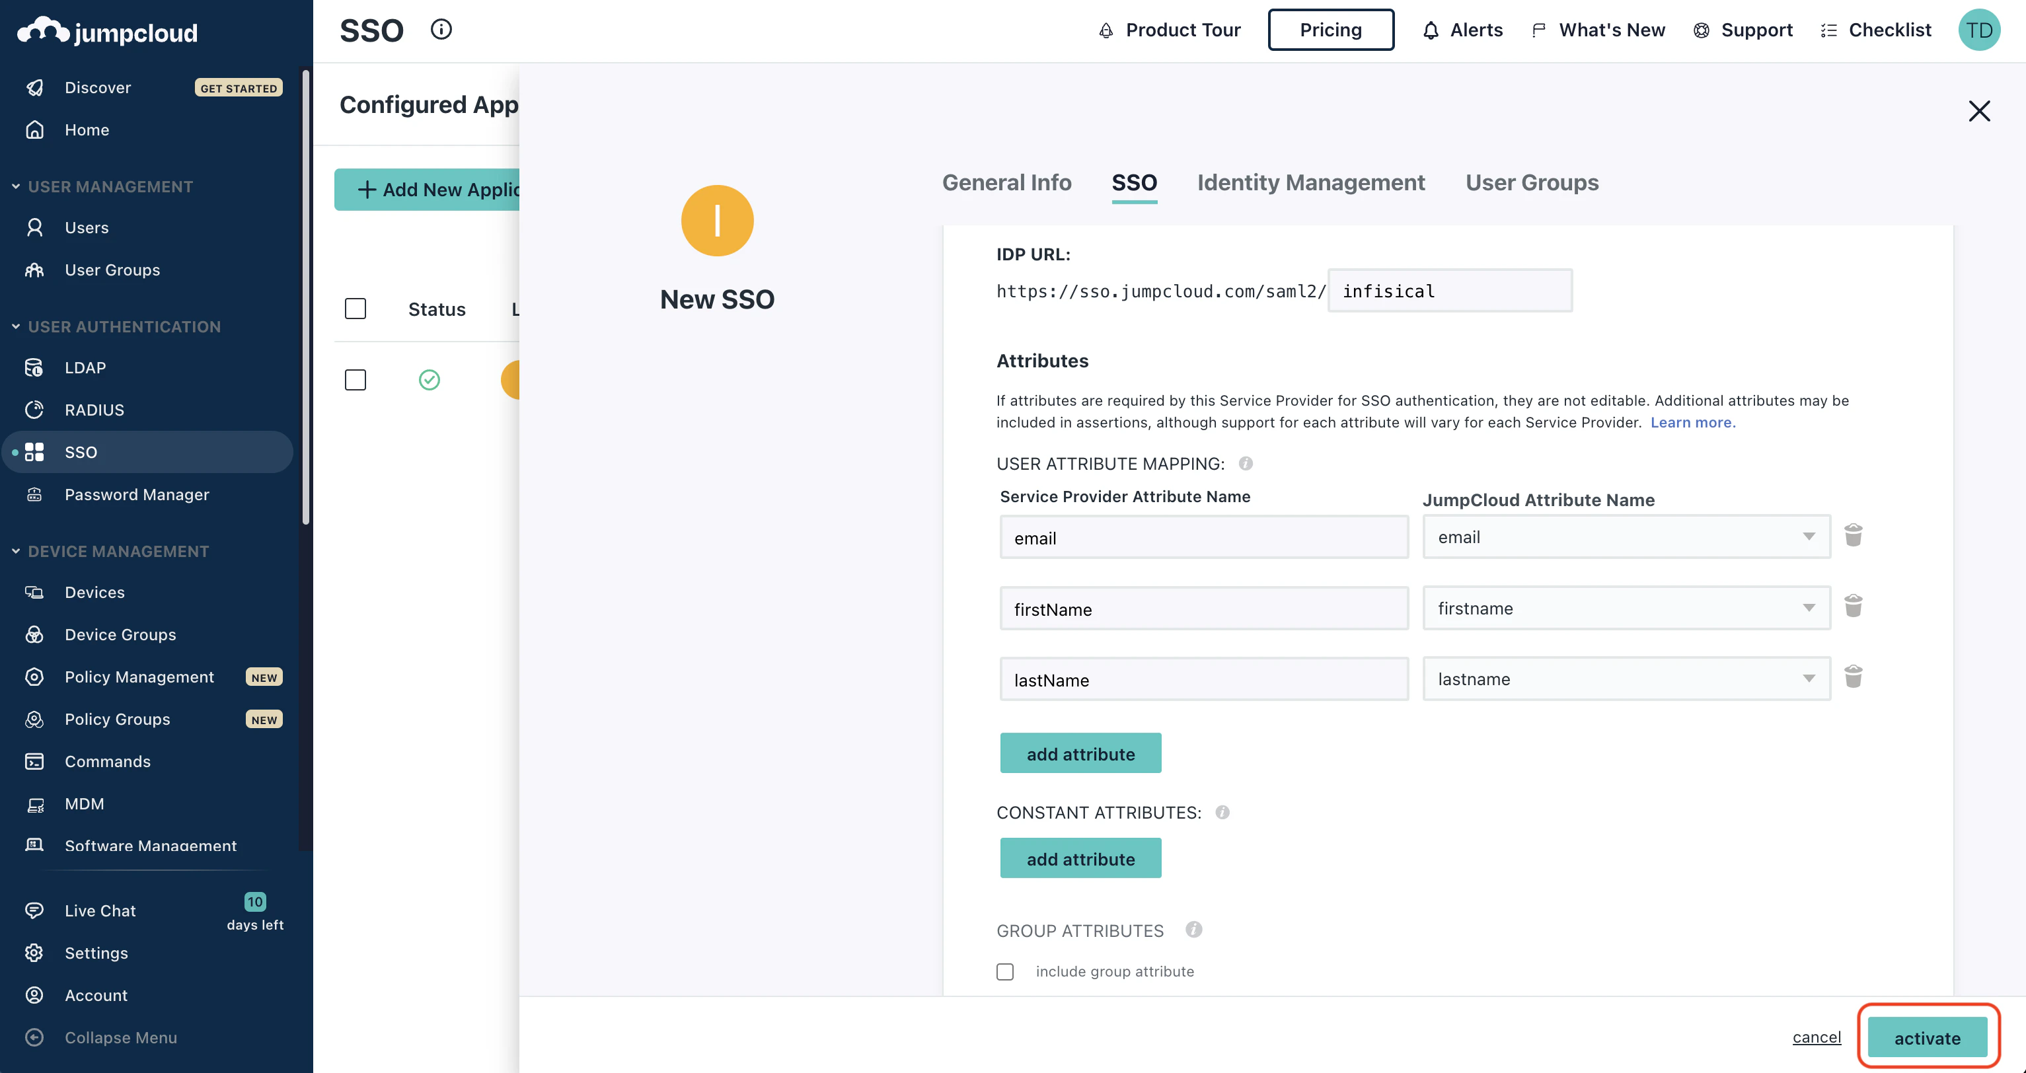This screenshot has height=1073, width=2026.
Task: Switch to General Info tab
Action: tap(1006, 182)
